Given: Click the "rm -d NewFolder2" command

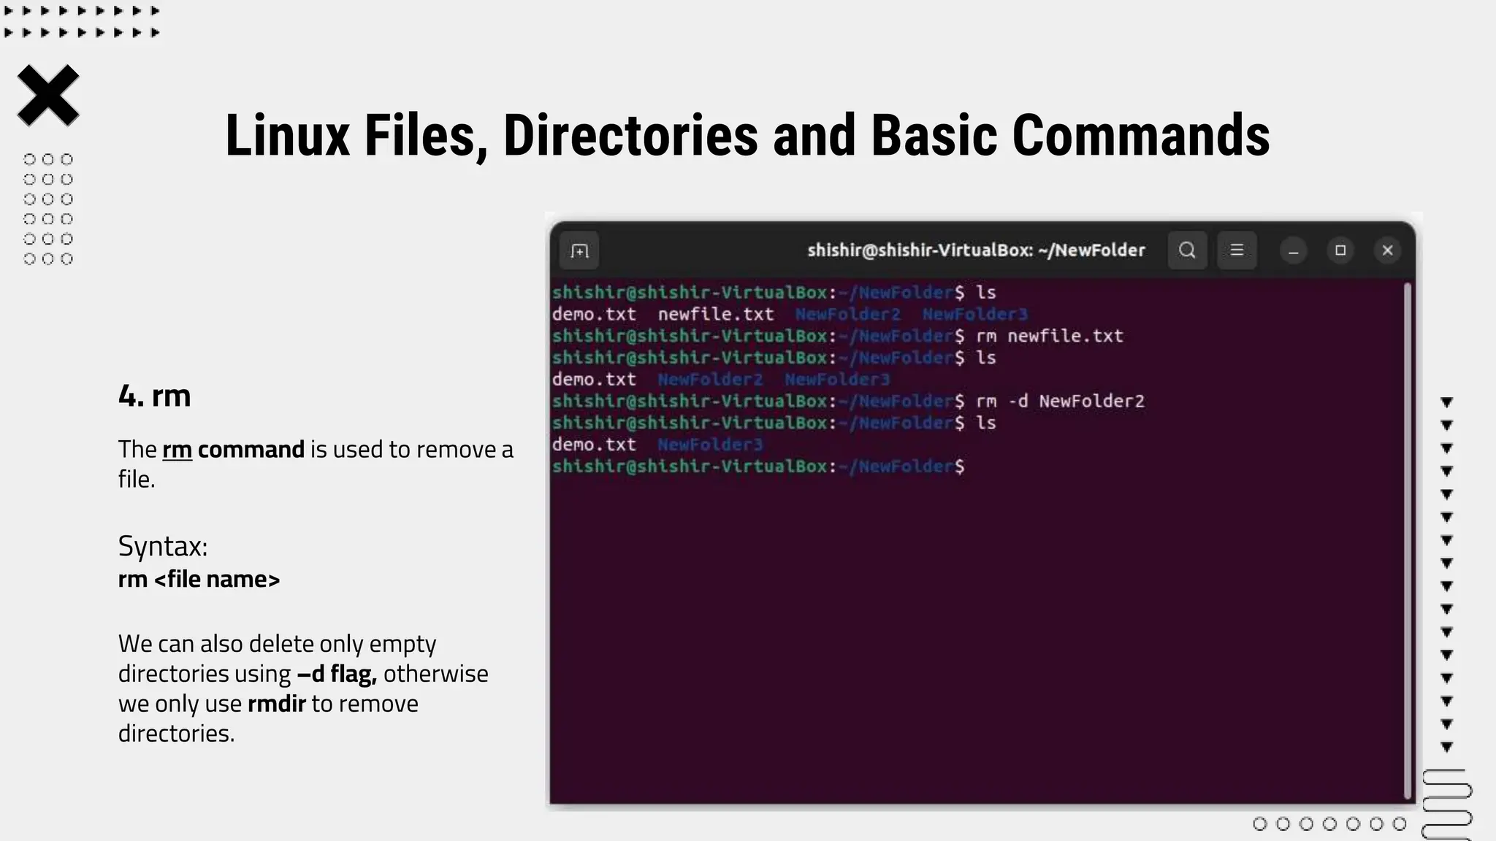Looking at the screenshot, I should tap(1060, 401).
